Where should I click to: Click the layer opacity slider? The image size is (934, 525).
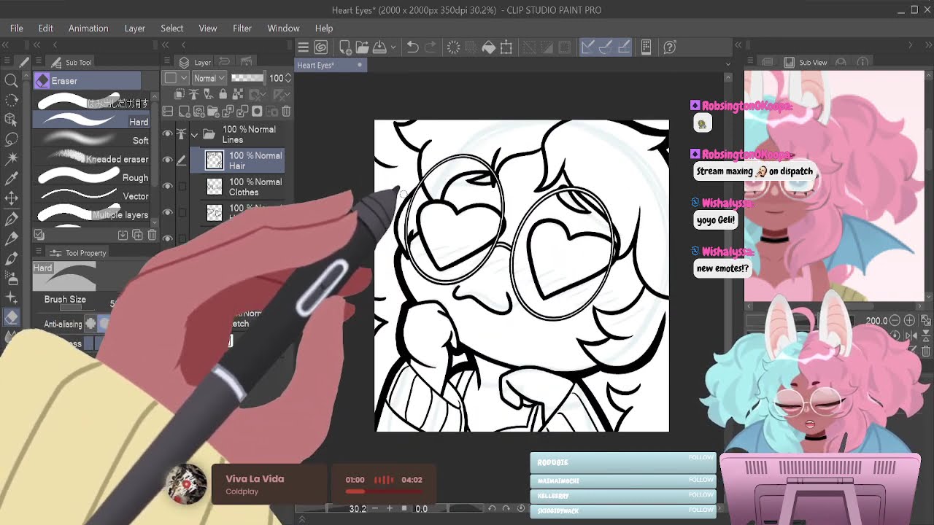coord(247,78)
